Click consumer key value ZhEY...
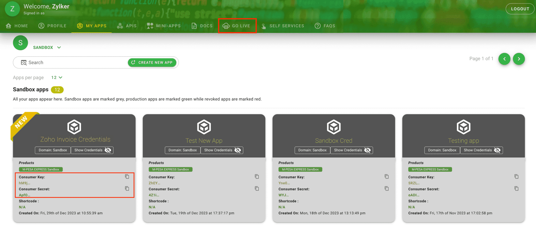 [154, 183]
